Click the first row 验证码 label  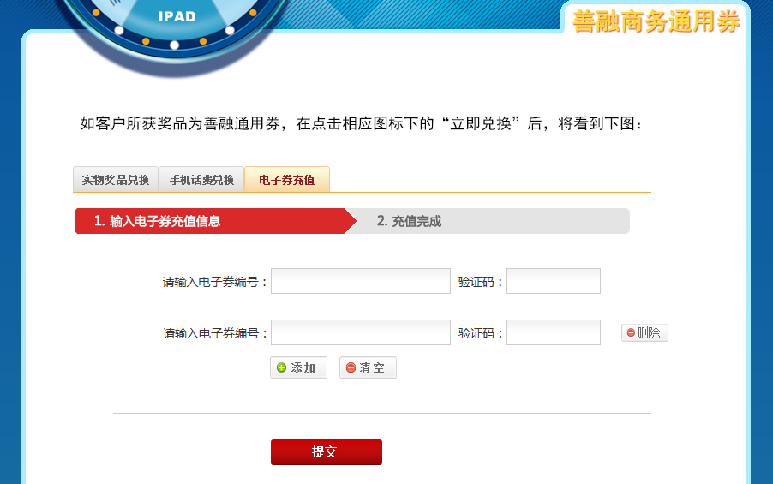(480, 282)
